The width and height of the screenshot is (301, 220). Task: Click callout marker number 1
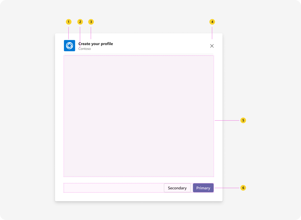coord(68,22)
